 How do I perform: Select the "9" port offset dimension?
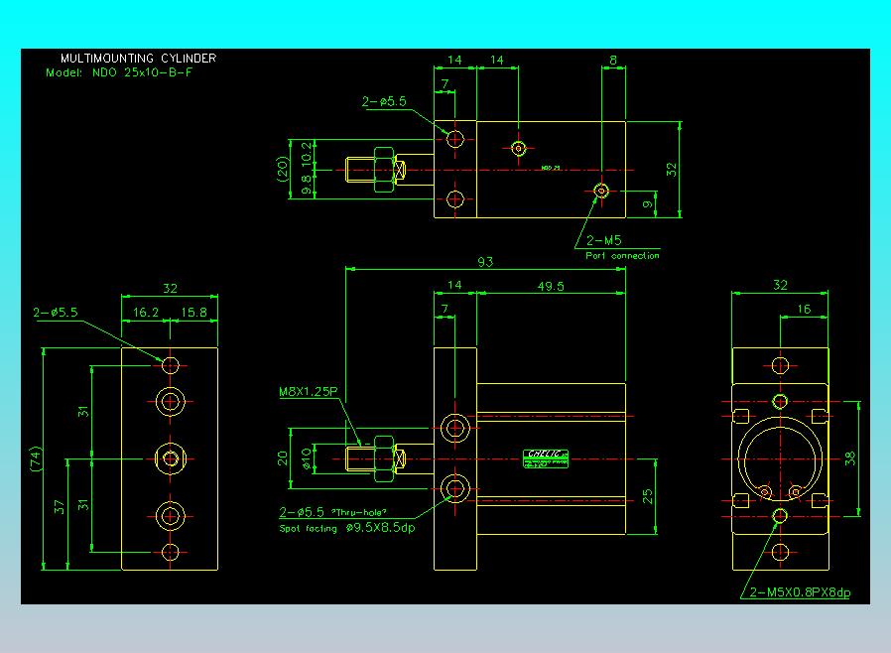click(x=647, y=204)
